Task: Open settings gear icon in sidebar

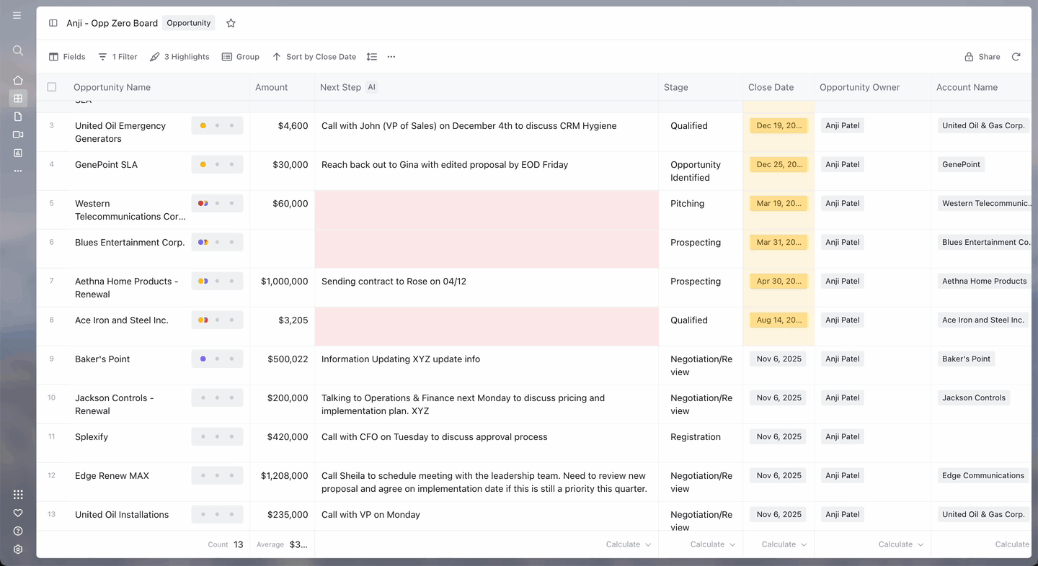Action: (18, 549)
